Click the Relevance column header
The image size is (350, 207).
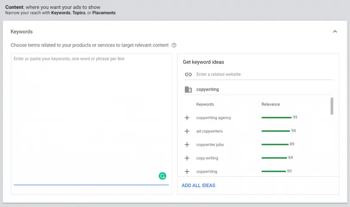tap(270, 104)
